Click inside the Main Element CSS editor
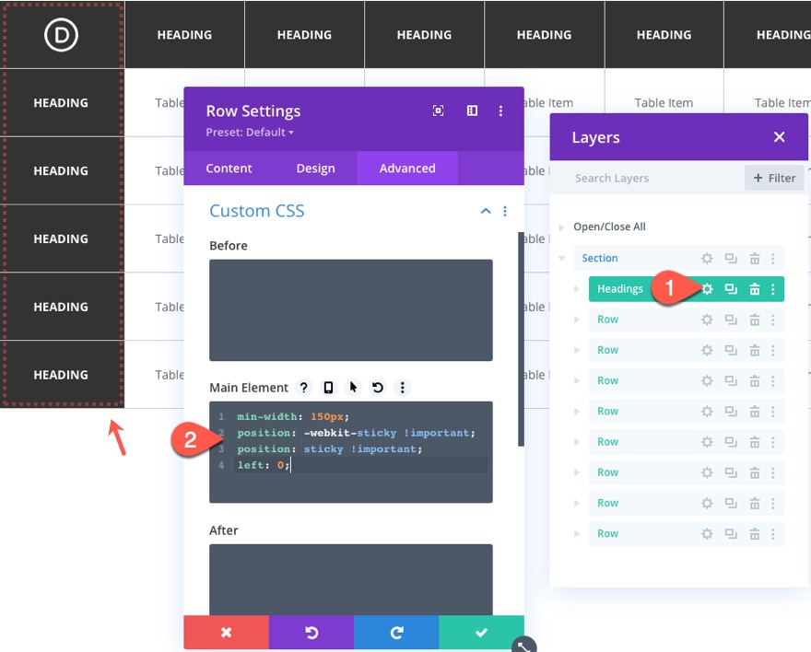 (x=351, y=452)
